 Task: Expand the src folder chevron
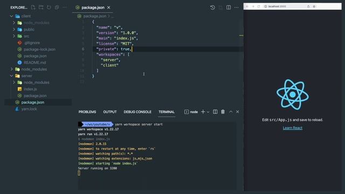point(14,36)
